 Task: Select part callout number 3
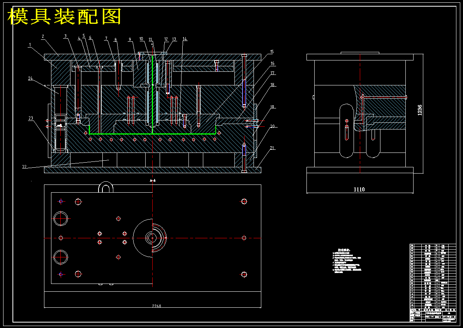pos(65,36)
